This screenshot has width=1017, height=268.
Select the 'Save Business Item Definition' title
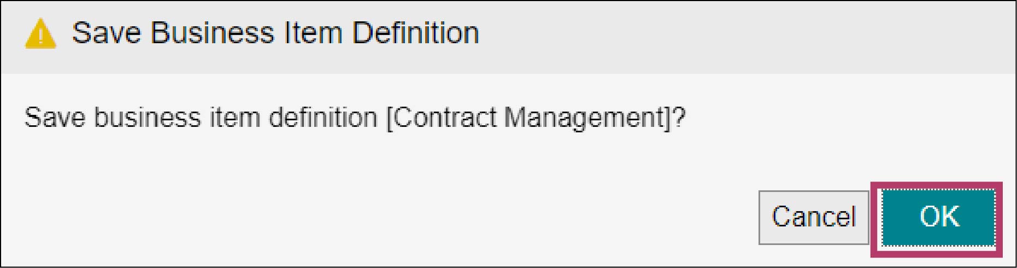pos(275,33)
